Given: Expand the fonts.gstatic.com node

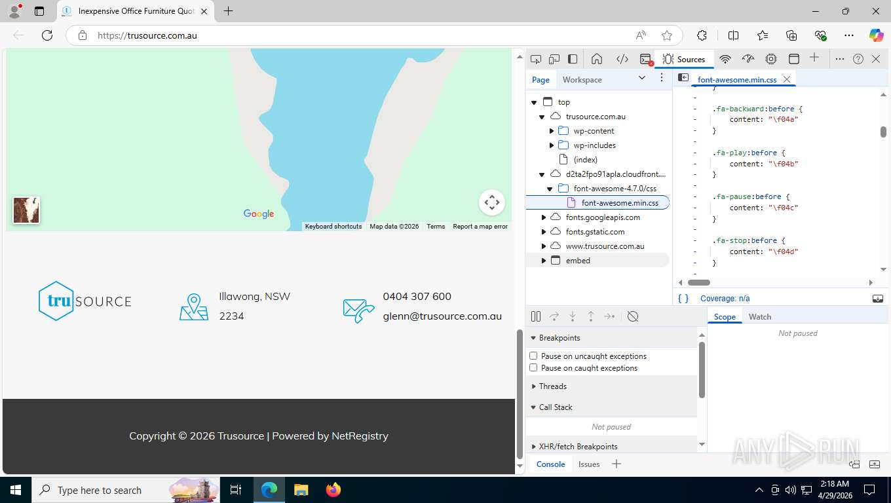Looking at the screenshot, I should tap(544, 232).
